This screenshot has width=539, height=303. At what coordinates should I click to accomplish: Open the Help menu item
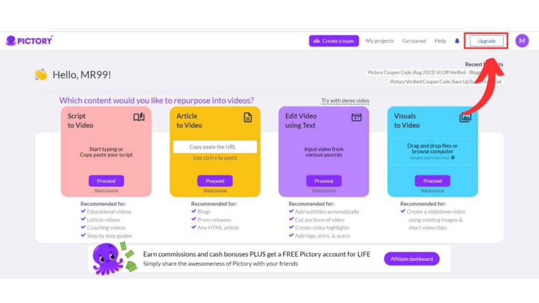coord(440,41)
